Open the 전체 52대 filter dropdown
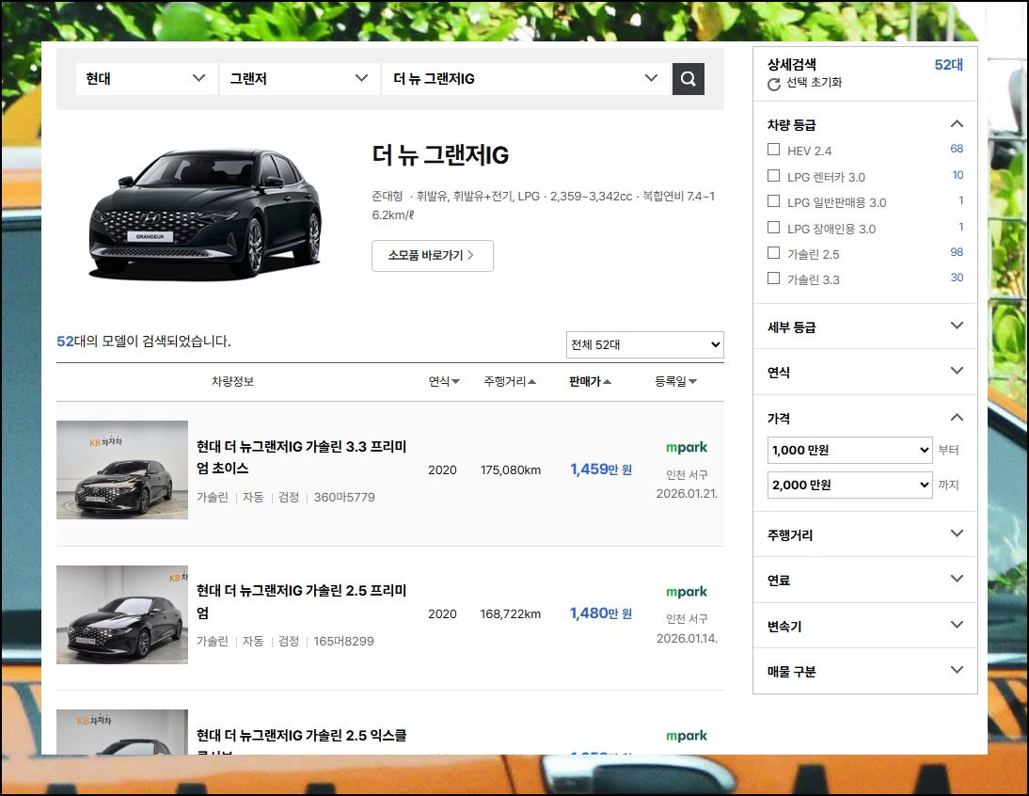The image size is (1029, 796). point(644,344)
